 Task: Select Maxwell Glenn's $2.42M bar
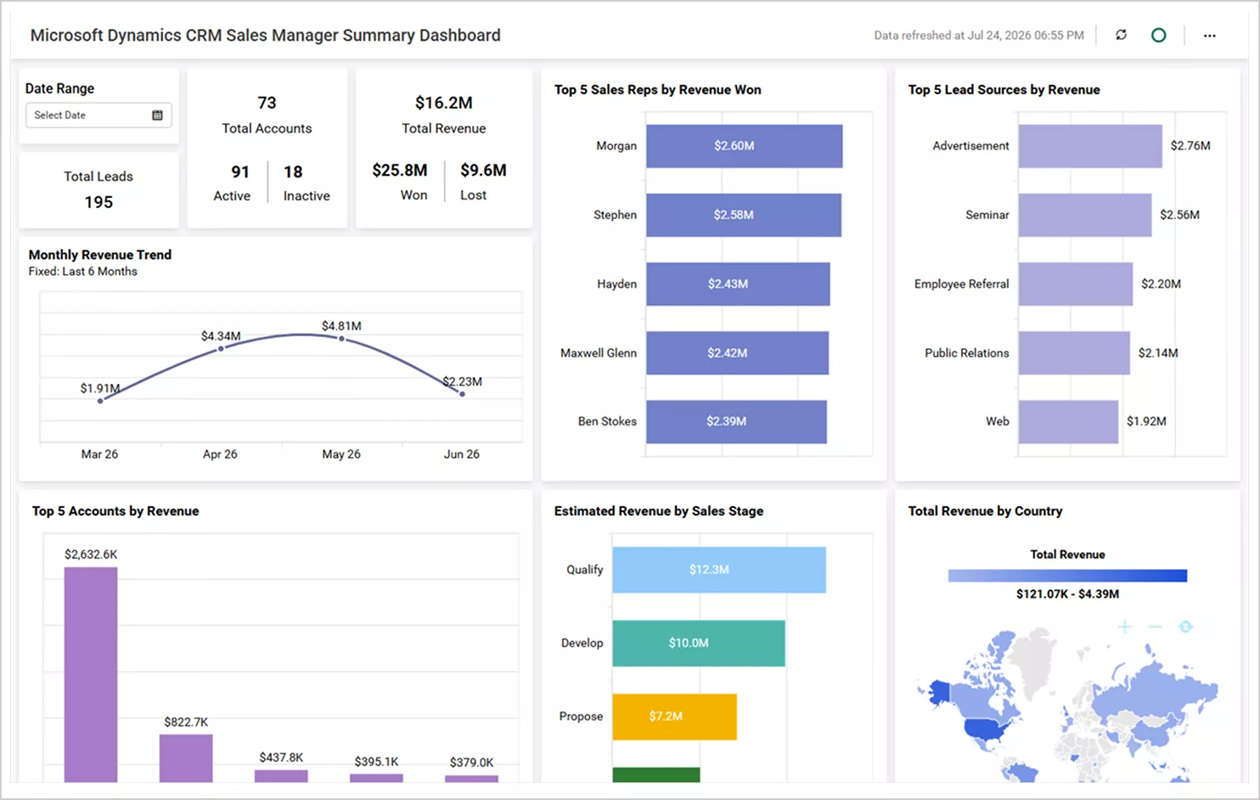[x=737, y=352]
